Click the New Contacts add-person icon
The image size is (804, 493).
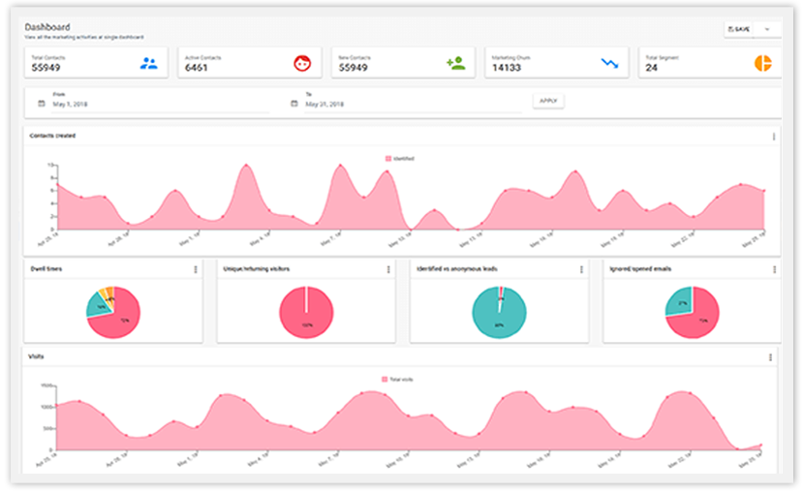456,63
